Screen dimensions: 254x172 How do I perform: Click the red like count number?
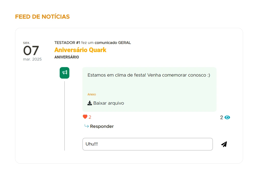(90, 117)
